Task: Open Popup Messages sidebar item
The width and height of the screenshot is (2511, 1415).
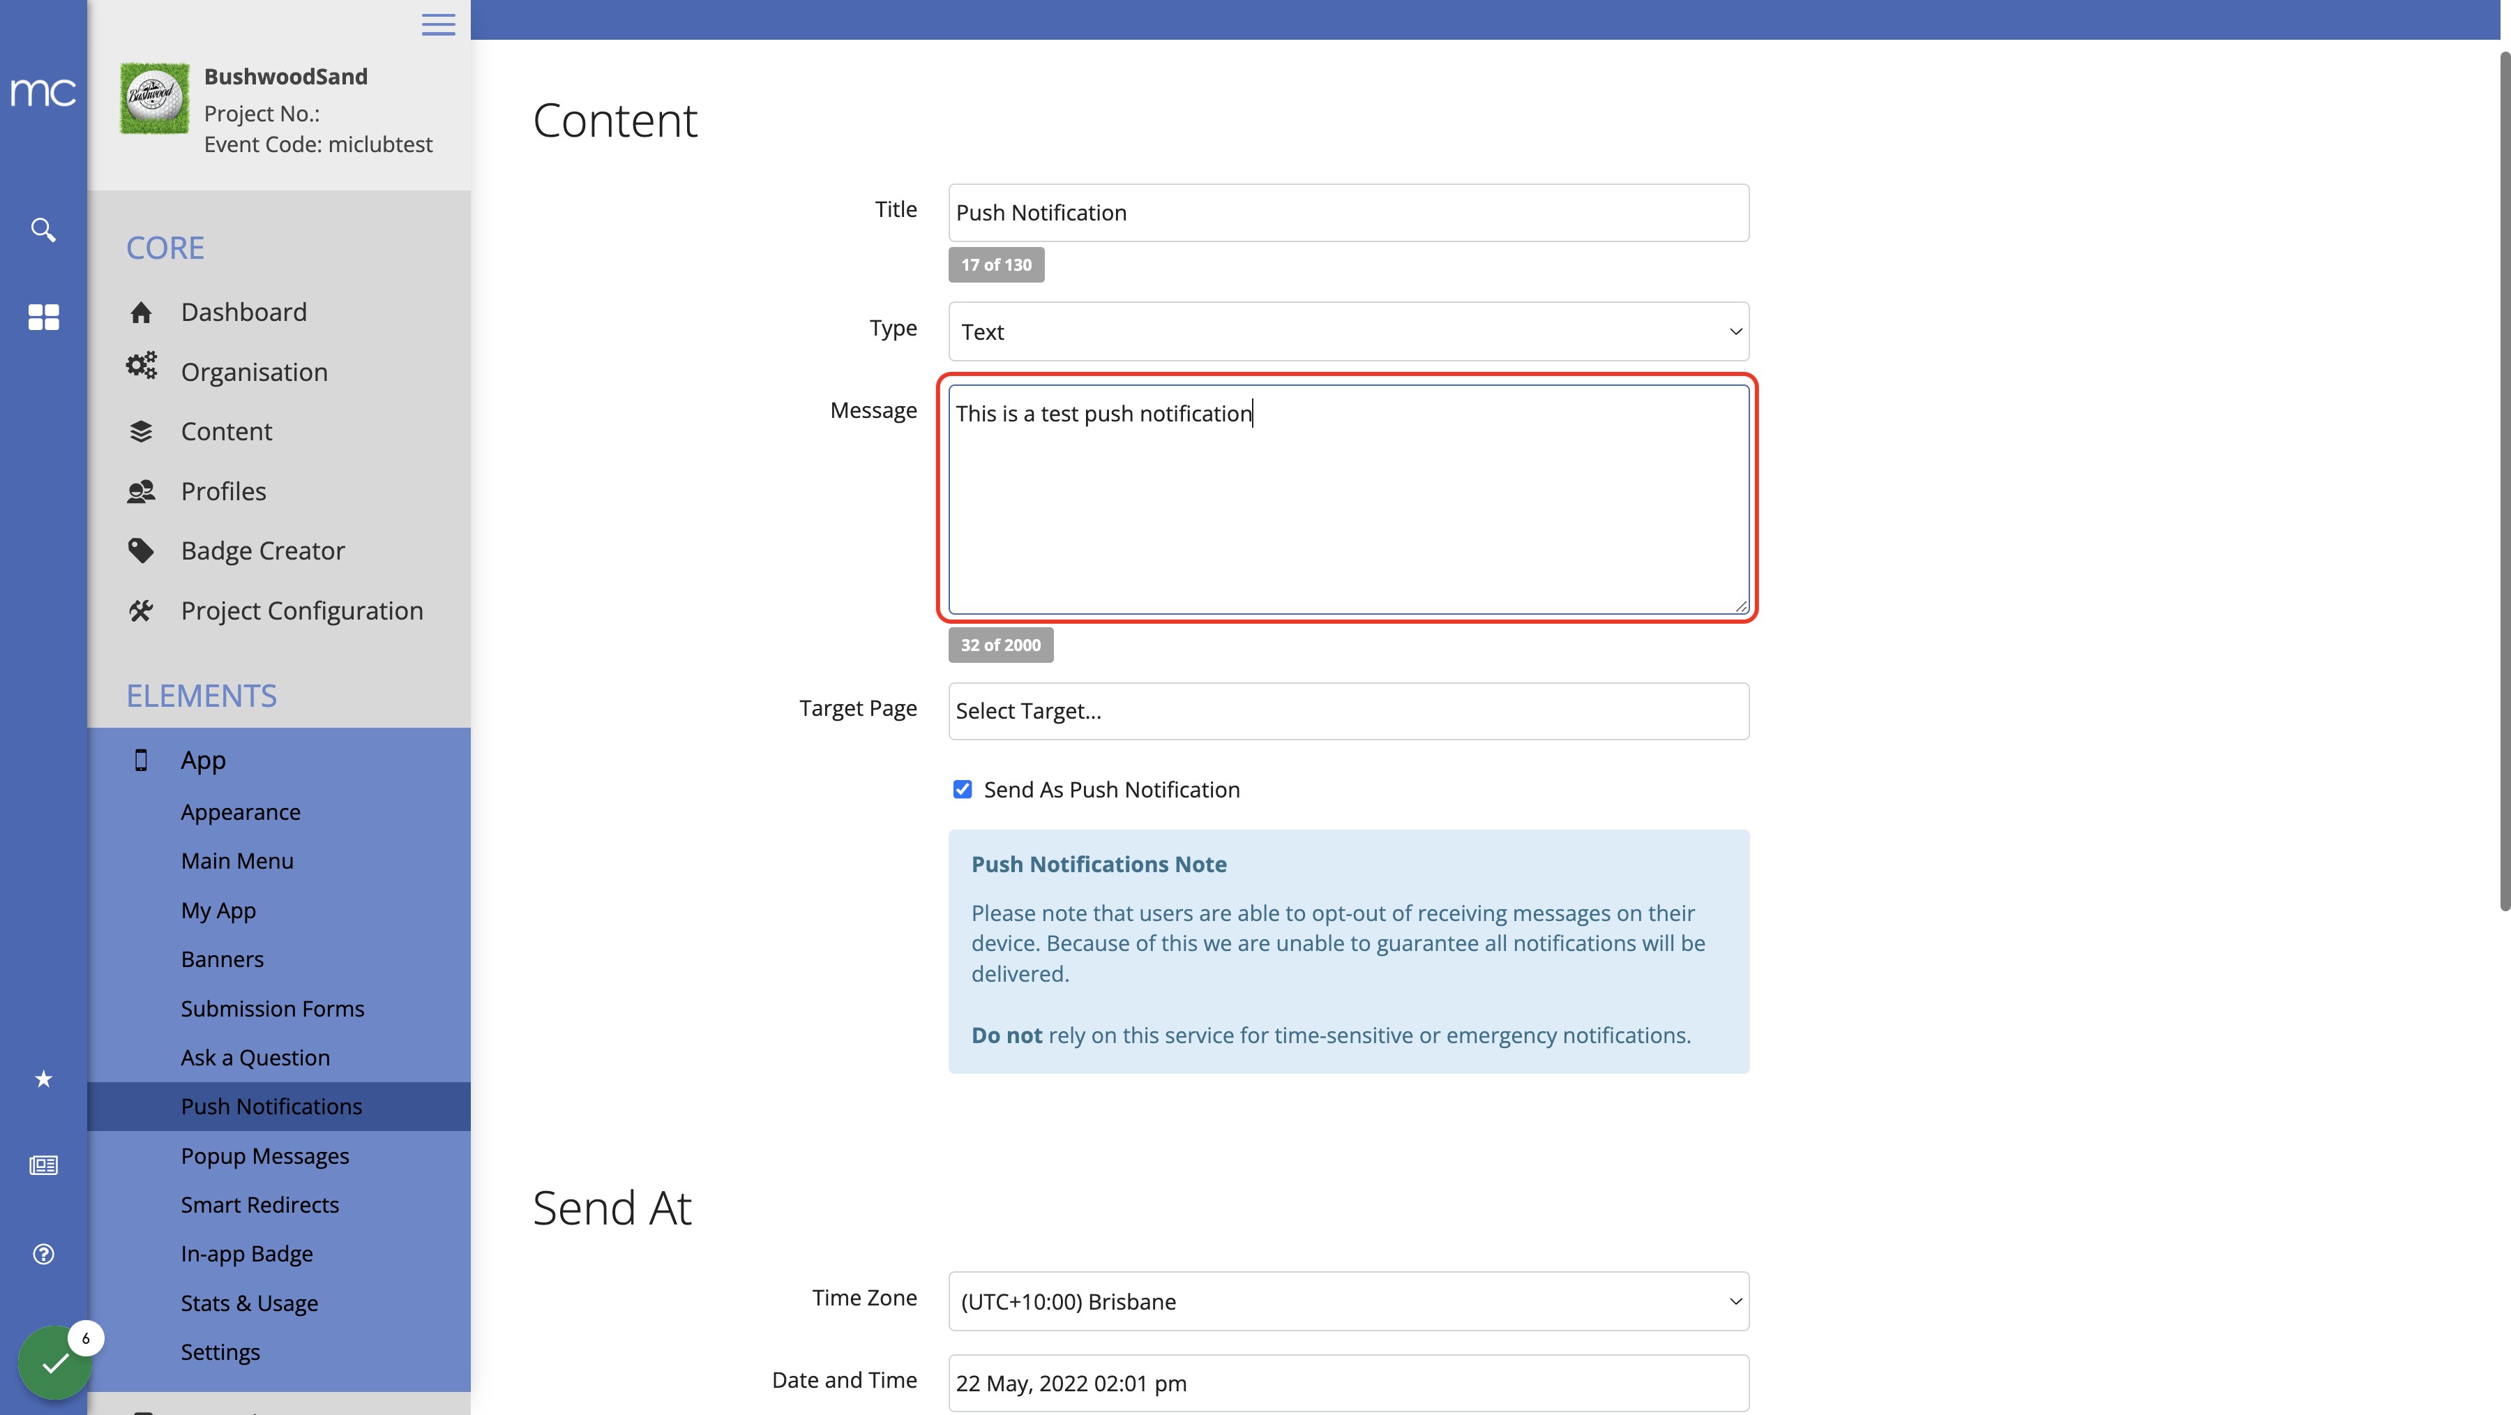Action: [265, 1155]
